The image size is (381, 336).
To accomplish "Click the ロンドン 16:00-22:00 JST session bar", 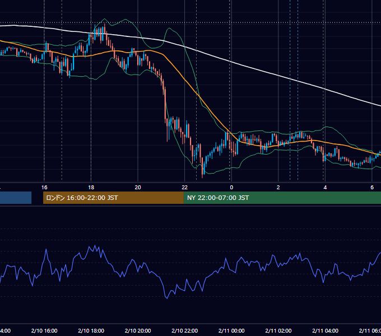I will pos(113,198).
